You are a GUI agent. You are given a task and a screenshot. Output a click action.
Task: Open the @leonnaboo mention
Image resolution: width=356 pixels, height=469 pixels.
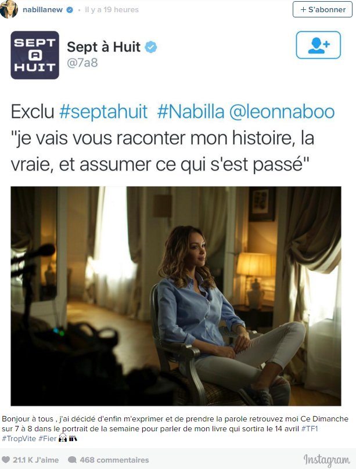(x=282, y=112)
